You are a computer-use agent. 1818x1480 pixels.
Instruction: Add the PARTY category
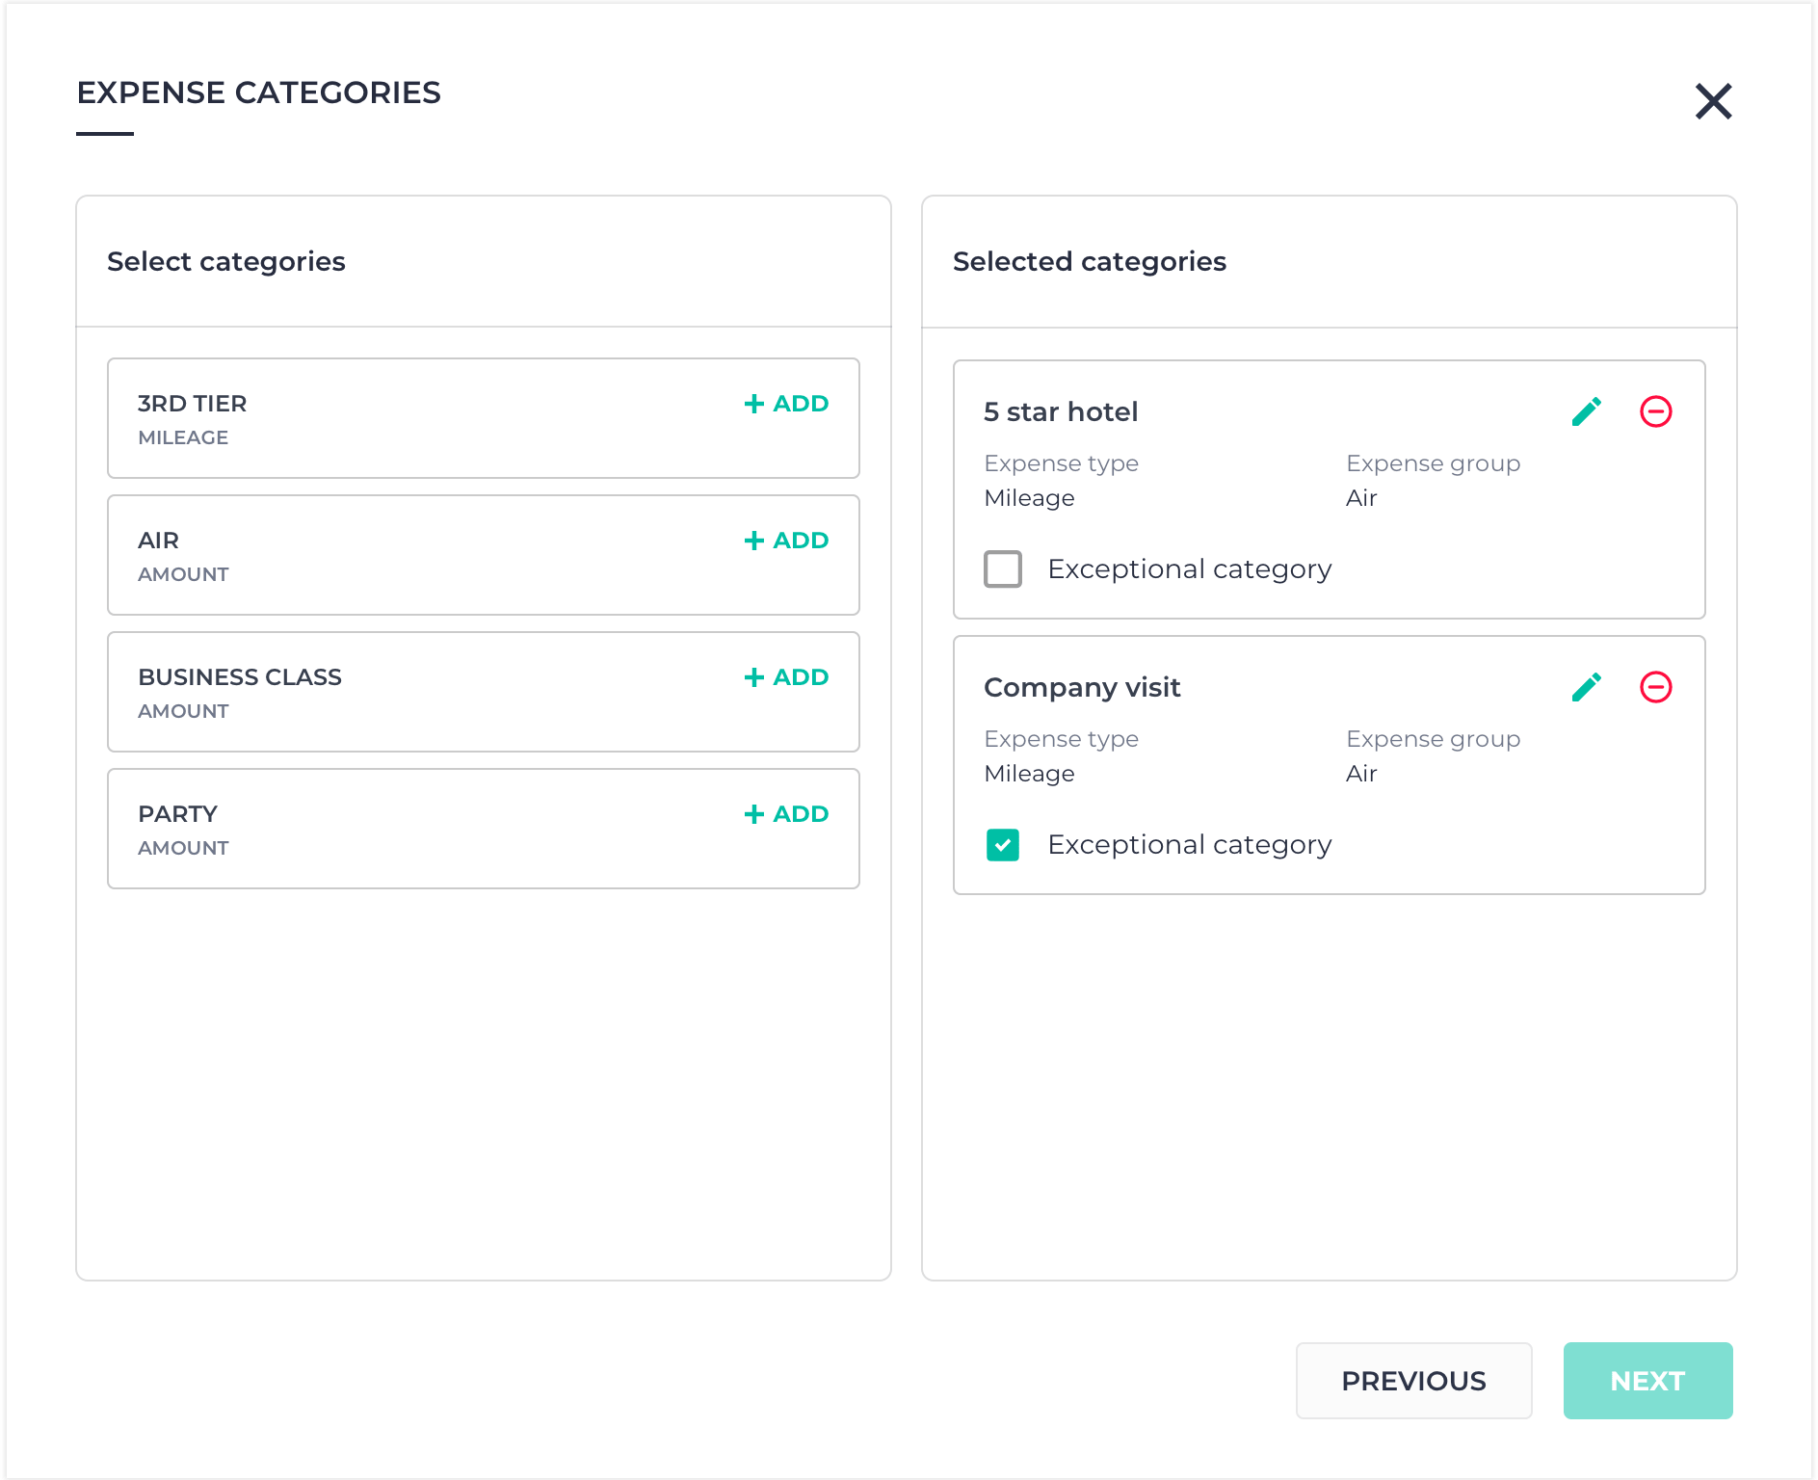click(x=786, y=814)
